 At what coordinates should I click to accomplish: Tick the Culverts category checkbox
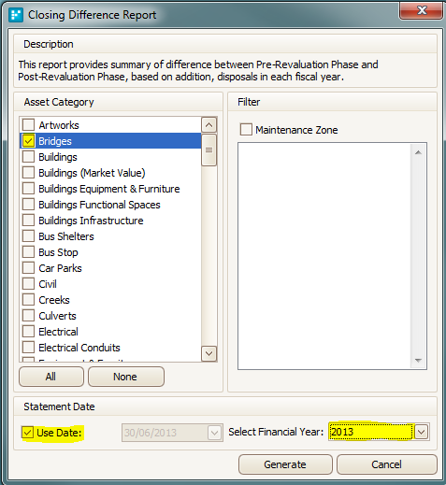pyautogui.click(x=28, y=315)
